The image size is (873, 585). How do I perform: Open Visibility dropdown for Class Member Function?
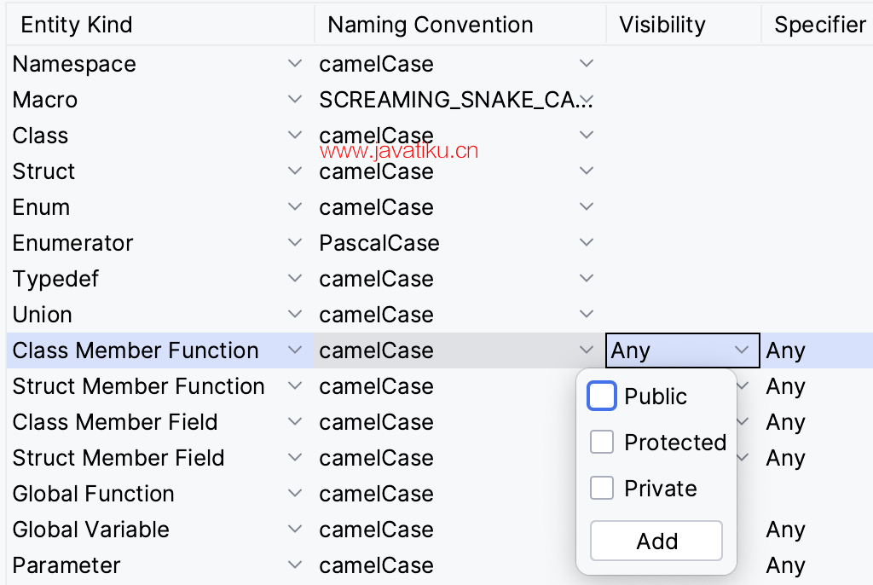742,350
